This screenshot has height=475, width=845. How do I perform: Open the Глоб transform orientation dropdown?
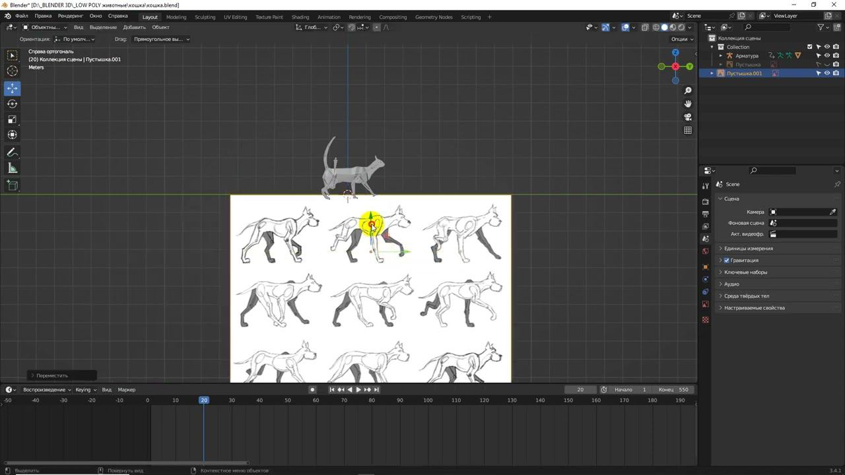point(312,27)
